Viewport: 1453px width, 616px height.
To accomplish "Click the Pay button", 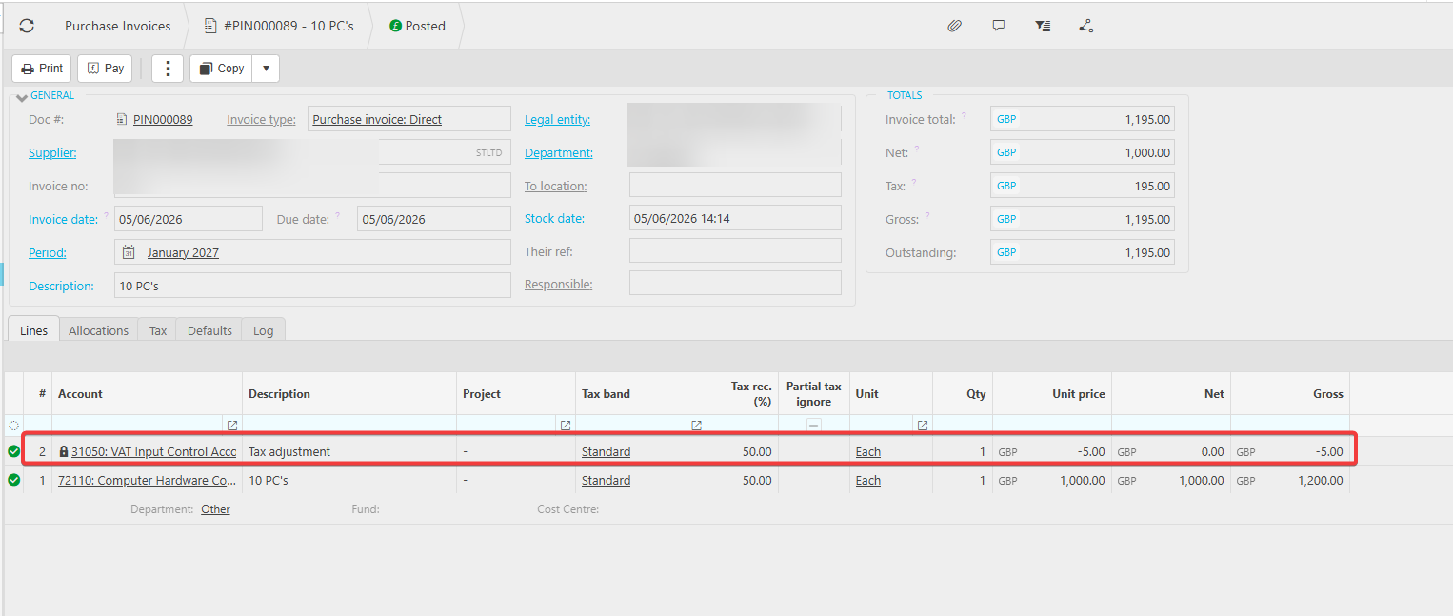I will [106, 69].
